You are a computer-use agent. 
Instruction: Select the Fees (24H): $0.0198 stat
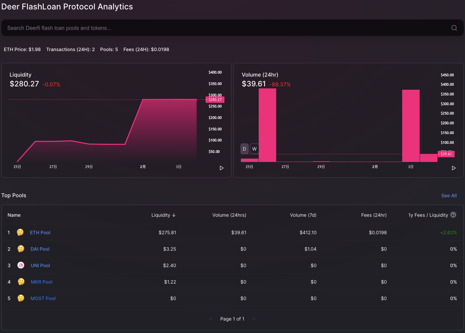[x=146, y=49]
